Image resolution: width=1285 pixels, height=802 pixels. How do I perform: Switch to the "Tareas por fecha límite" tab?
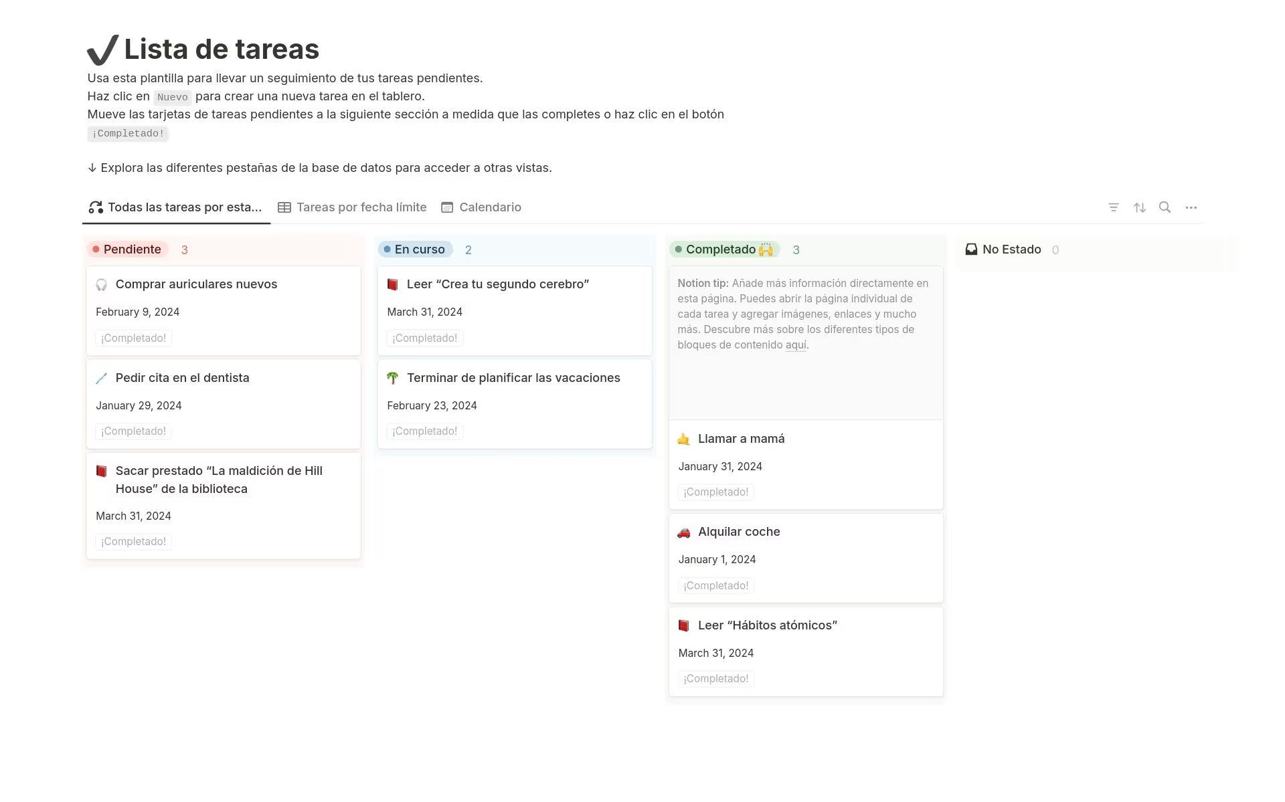pyautogui.click(x=361, y=207)
